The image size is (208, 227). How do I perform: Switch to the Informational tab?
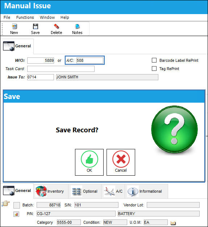pos(147,191)
